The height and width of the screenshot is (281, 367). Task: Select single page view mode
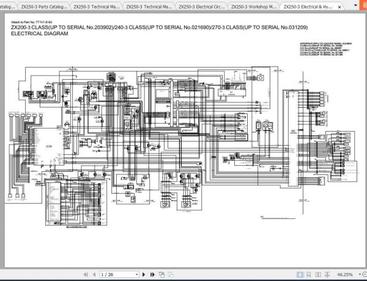pos(300,275)
